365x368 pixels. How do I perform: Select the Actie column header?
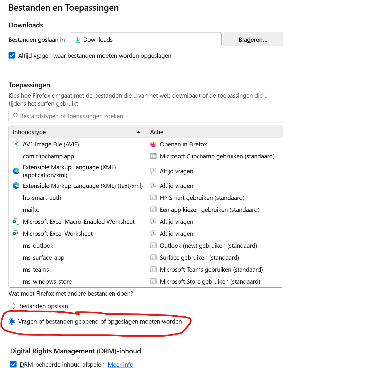point(157,132)
